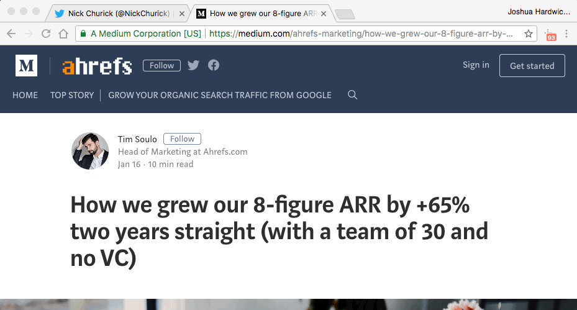This screenshot has width=577, height=310.
Task: Open Tim Soulo author name link
Action: coord(137,139)
